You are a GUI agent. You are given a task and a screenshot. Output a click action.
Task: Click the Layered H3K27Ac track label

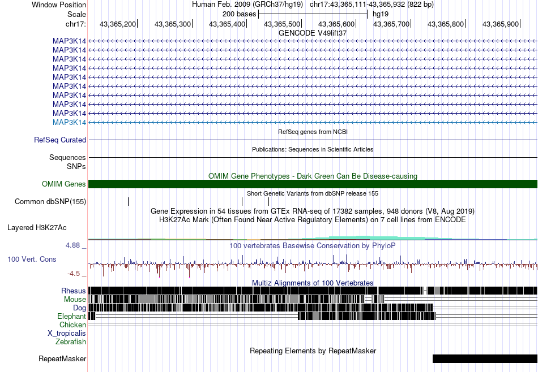(37, 228)
